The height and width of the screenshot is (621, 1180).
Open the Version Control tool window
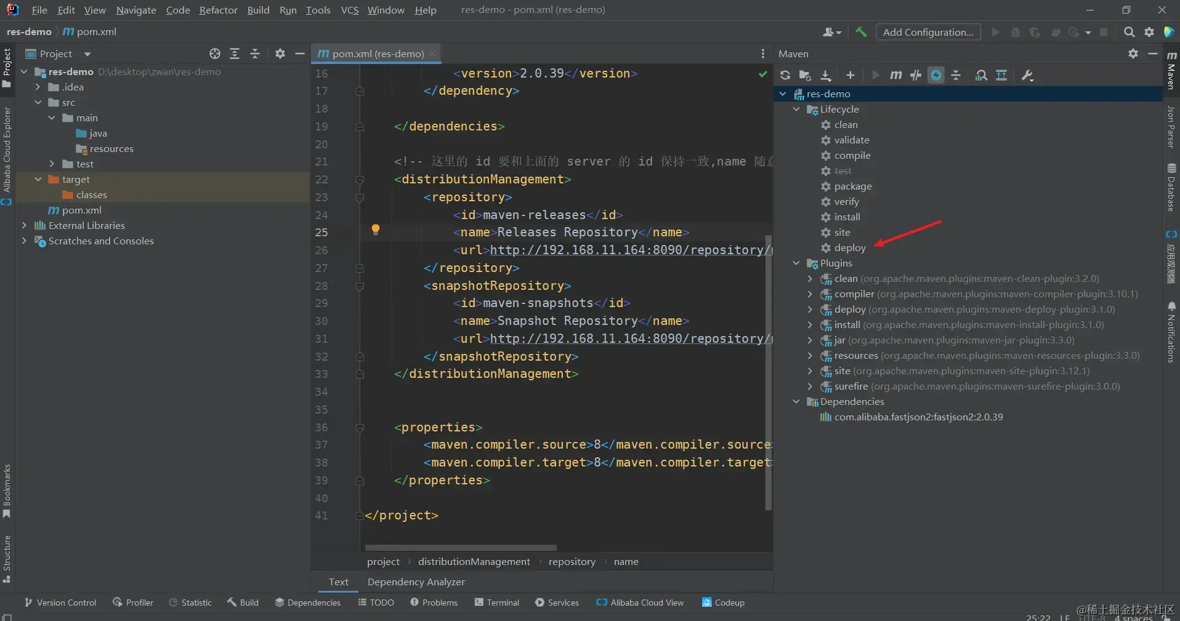(60, 603)
